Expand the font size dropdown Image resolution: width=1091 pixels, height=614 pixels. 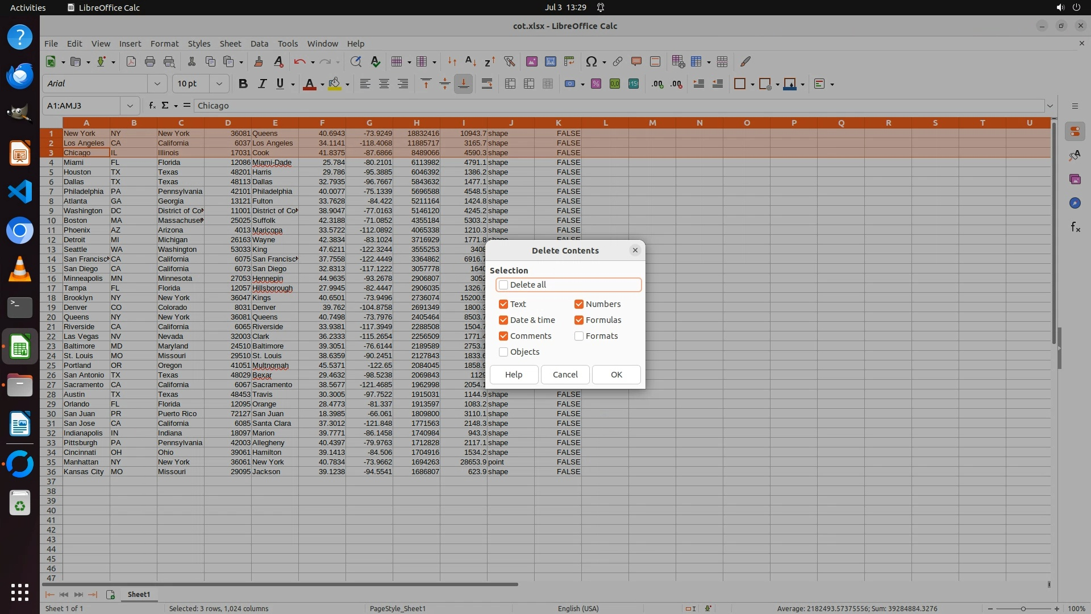click(219, 84)
